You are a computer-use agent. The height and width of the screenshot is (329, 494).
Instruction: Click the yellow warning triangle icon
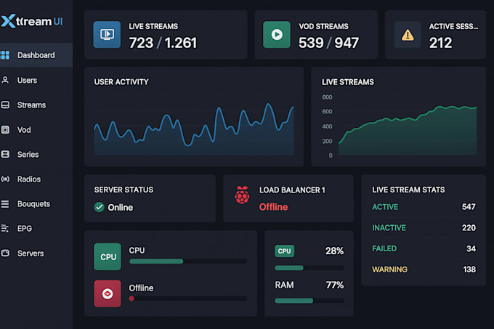408,35
